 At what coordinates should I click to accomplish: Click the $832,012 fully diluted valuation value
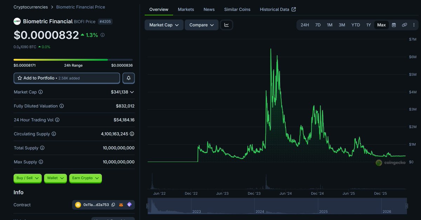pos(125,106)
